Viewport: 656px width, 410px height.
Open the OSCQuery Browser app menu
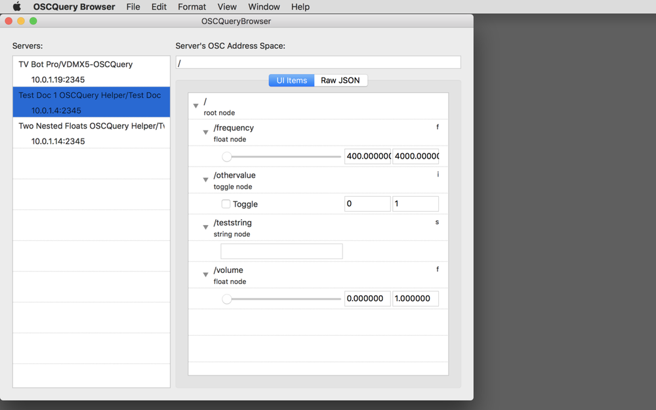(x=74, y=7)
